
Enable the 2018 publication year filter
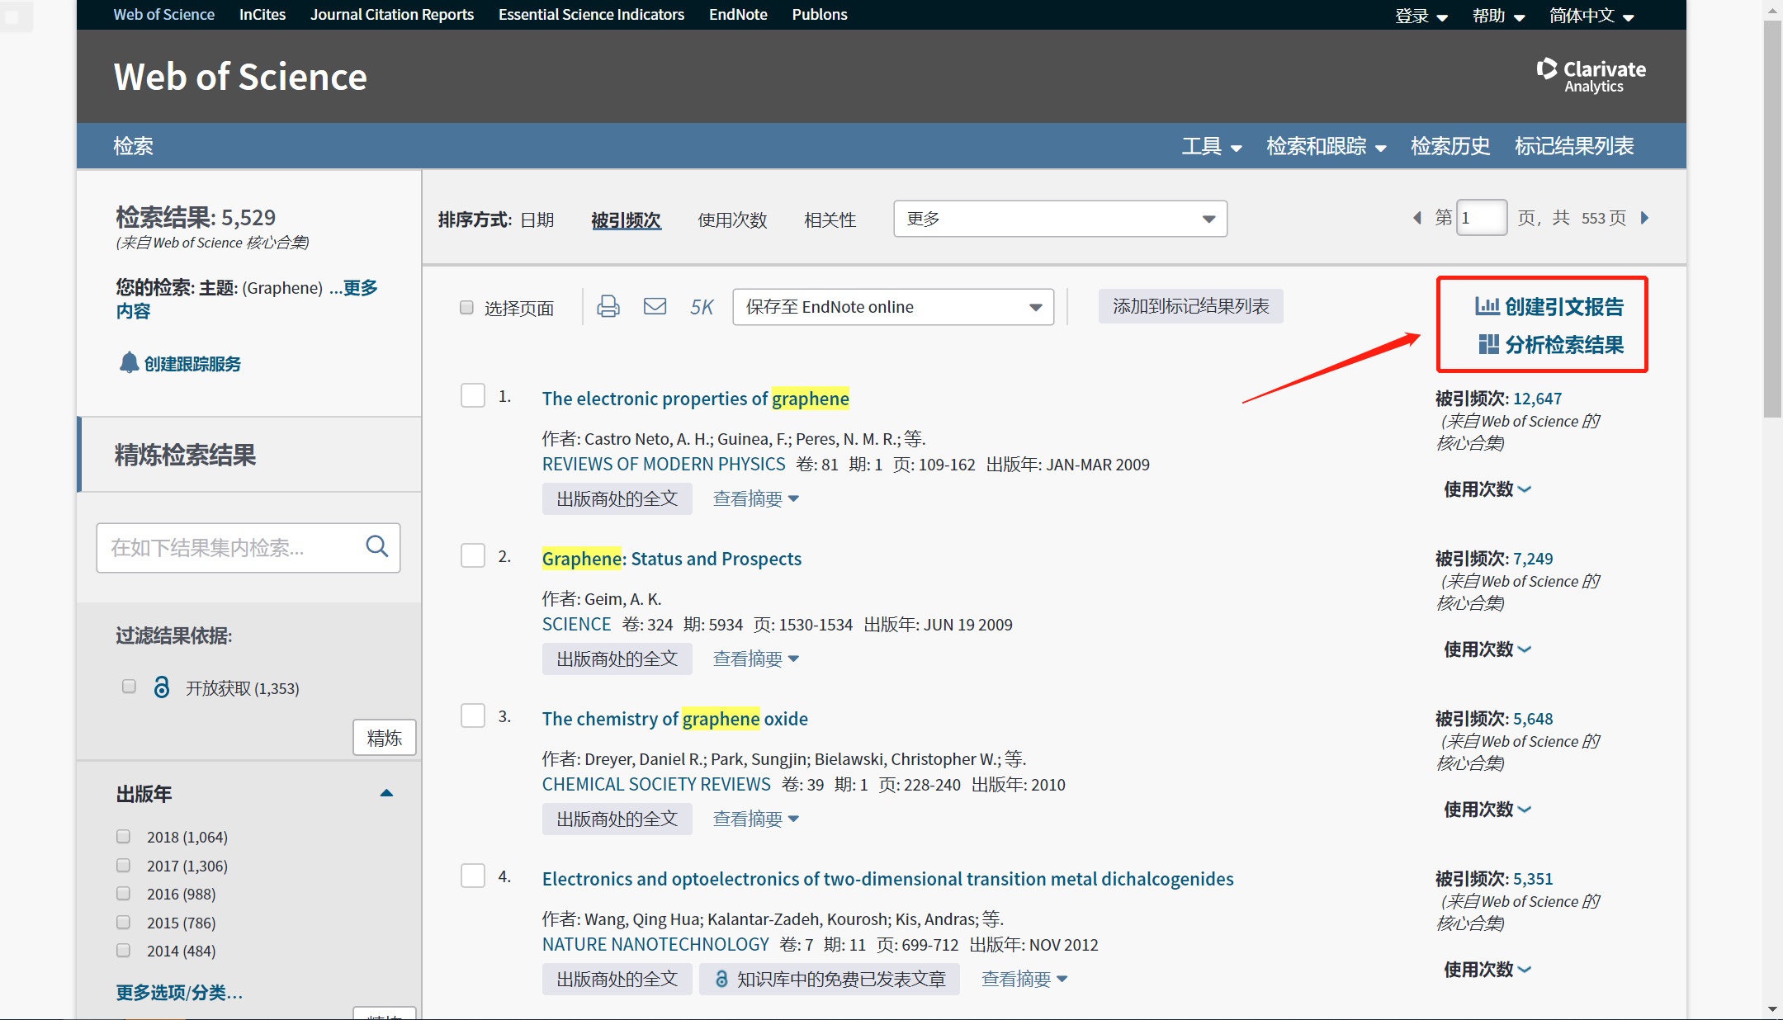pyautogui.click(x=124, y=836)
